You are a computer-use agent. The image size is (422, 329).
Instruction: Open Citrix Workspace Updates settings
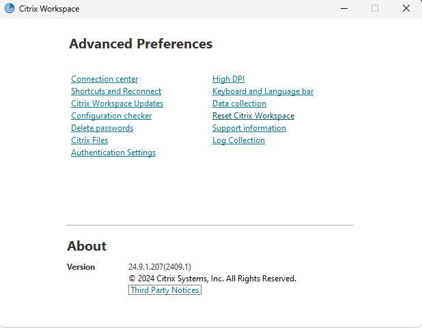(x=117, y=104)
